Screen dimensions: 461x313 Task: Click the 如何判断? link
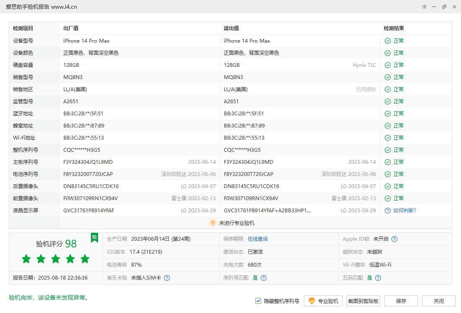click(404, 211)
